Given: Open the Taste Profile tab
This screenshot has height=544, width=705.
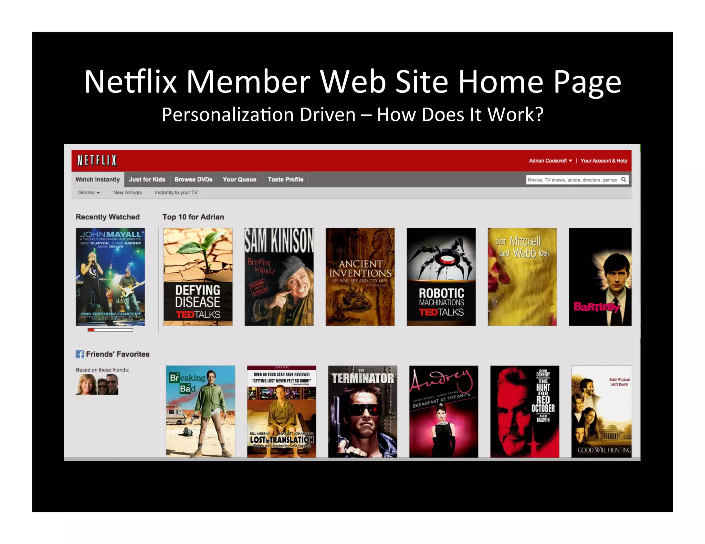Looking at the screenshot, I should coord(286,179).
